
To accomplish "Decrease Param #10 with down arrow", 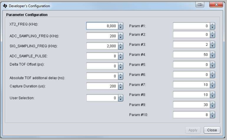I will point(213,116).
